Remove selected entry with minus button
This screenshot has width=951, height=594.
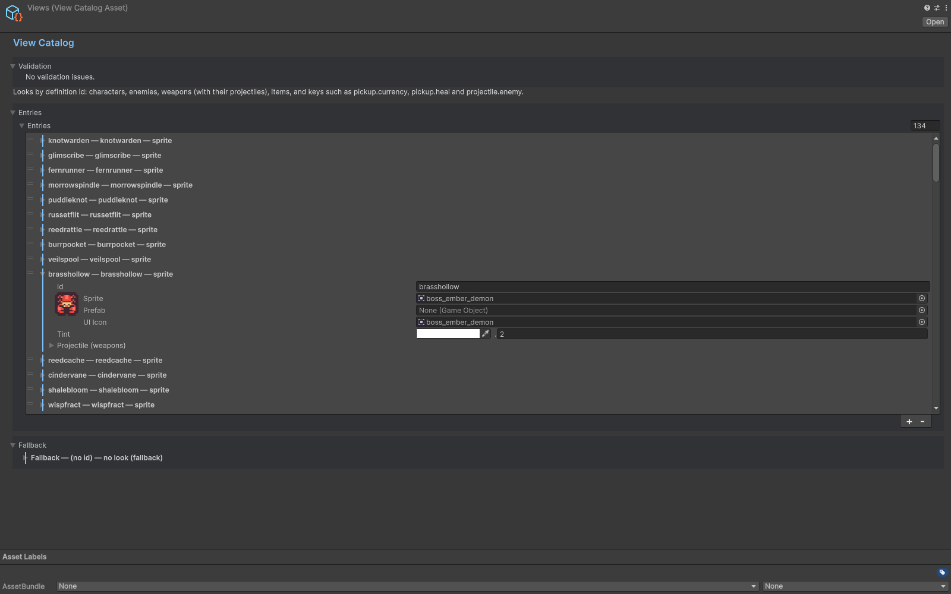tap(922, 422)
